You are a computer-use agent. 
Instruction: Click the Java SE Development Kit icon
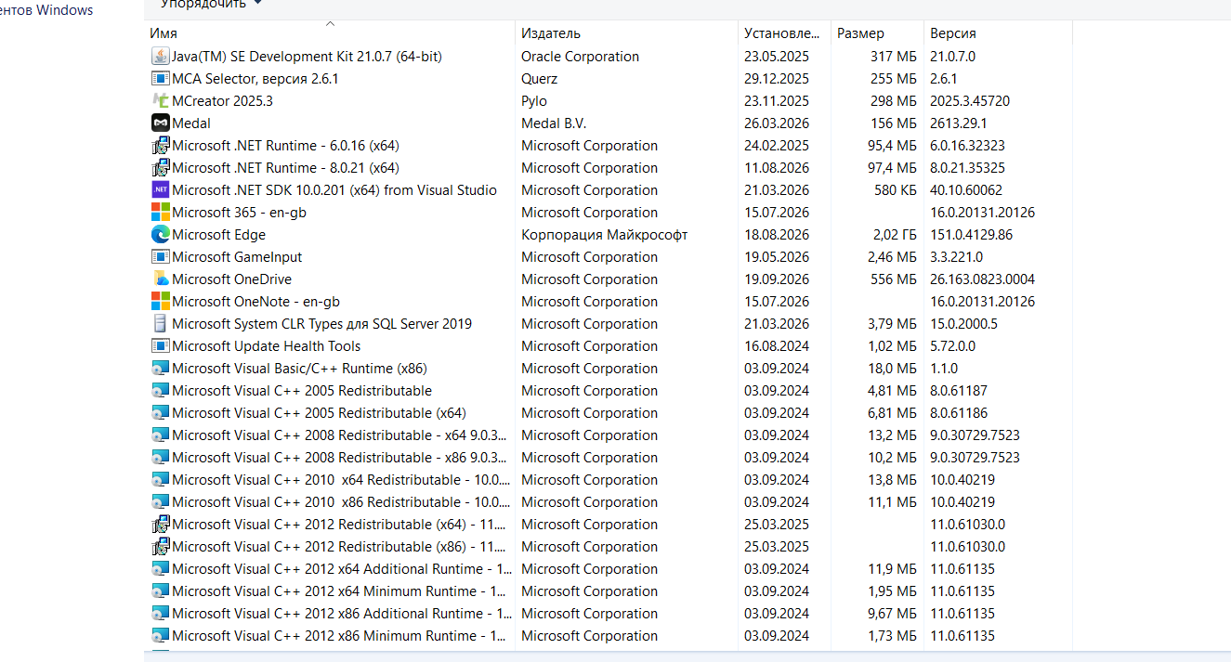[x=160, y=57]
